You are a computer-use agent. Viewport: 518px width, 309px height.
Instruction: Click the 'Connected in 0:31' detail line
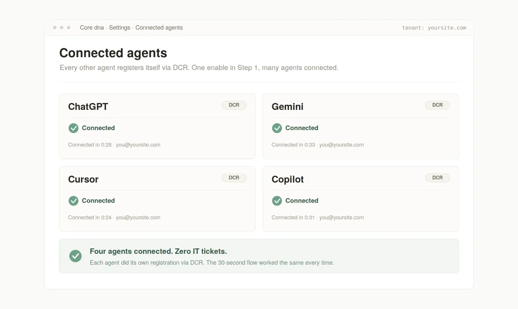pyautogui.click(x=318, y=217)
